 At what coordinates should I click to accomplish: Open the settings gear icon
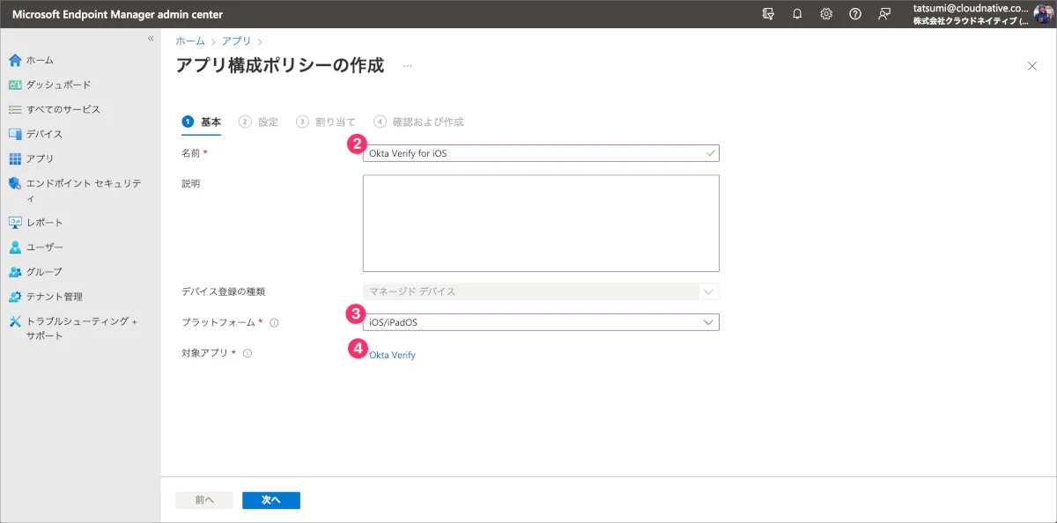pyautogui.click(x=826, y=14)
